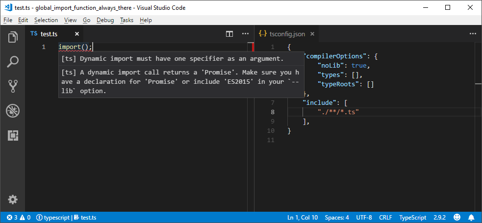Open the View menu
This screenshot has height=223, width=482.
click(x=71, y=20)
